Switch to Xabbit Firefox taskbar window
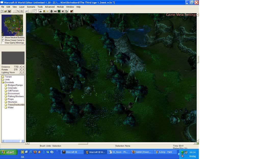Image resolution: width=261 pixels, height=159 pixels. 142,152
